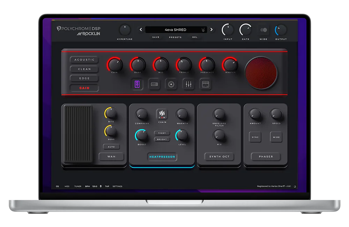
Task: Go to the previous preset arrow
Action: click(141, 30)
